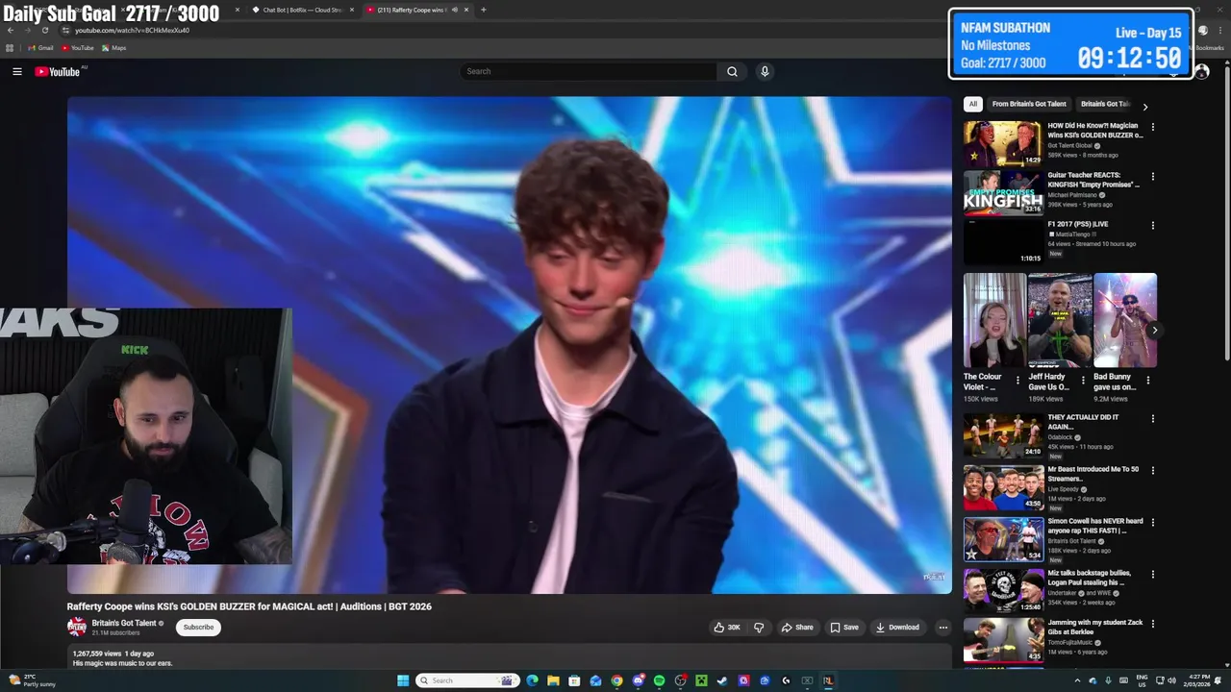Image resolution: width=1231 pixels, height=692 pixels.
Task: Share the current video
Action: [x=797, y=627]
